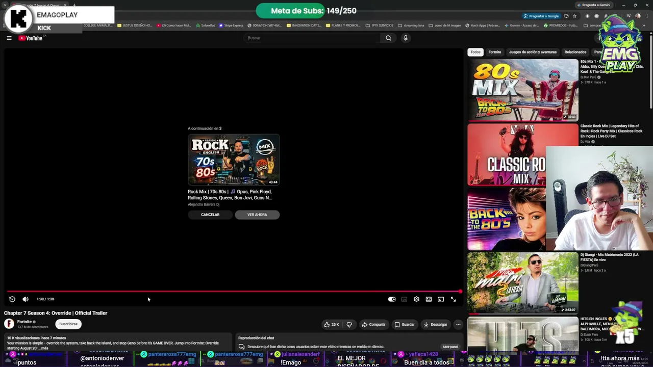653x367 pixels.
Task: Mute the video with the speaker icon
Action: click(26, 299)
